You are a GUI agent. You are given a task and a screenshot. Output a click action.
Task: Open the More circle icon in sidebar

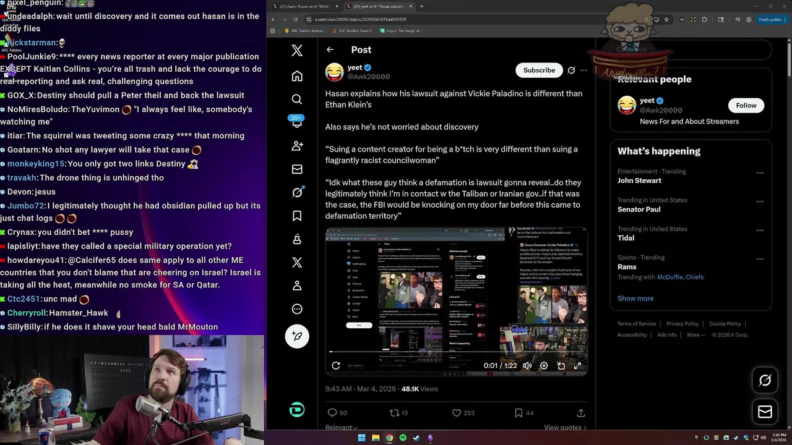297,309
